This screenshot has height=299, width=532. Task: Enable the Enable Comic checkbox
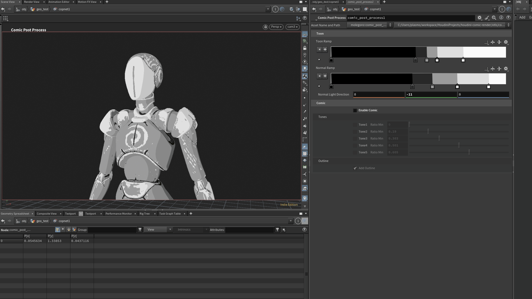355,110
